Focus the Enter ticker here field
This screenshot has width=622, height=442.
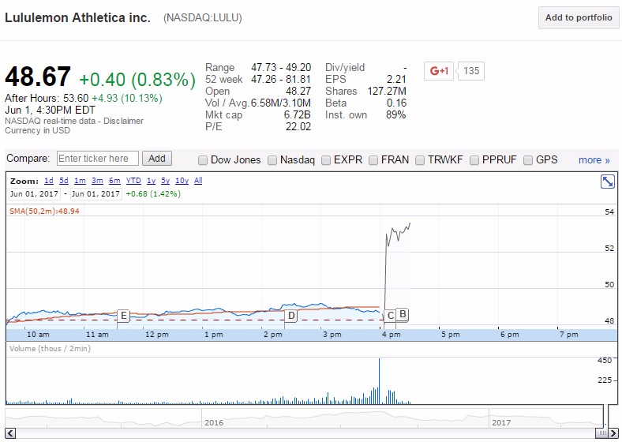coord(98,159)
